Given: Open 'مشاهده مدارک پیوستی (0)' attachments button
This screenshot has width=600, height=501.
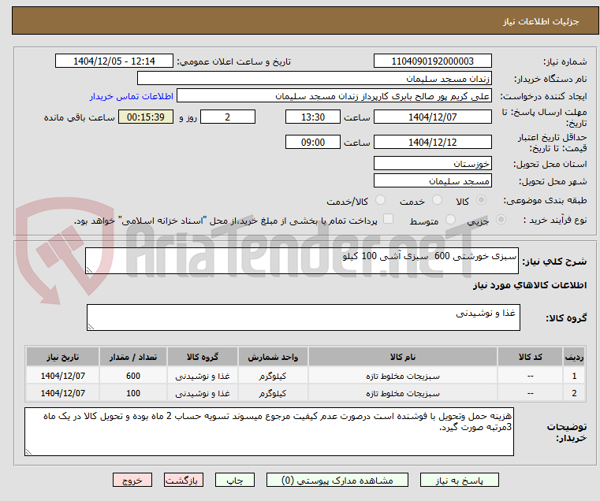Looking at the screenshot, I should [x=337, y=480].
